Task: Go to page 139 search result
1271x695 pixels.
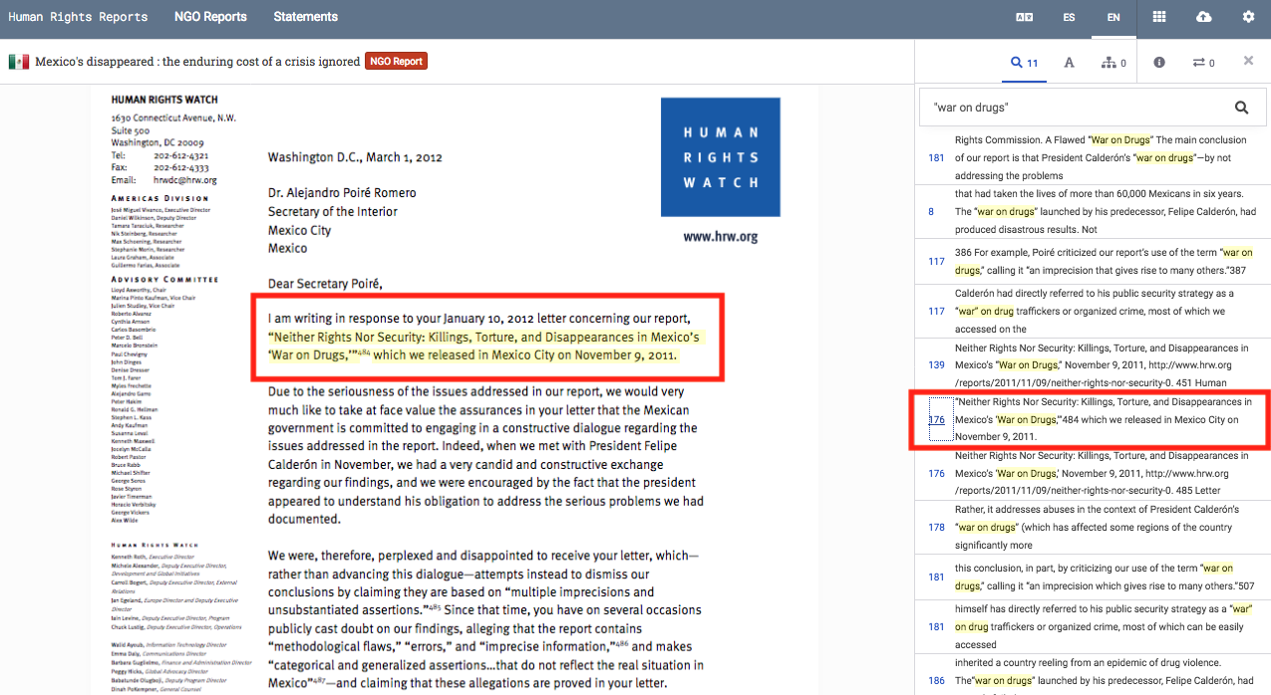Action: point(936,365)
